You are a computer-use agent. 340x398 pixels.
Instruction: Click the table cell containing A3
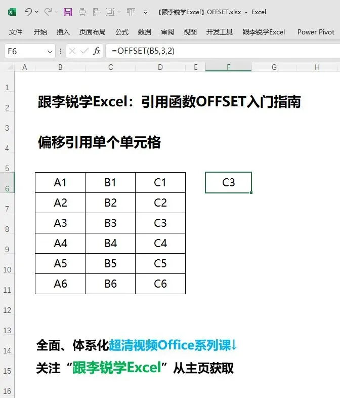tap(60, 223)
